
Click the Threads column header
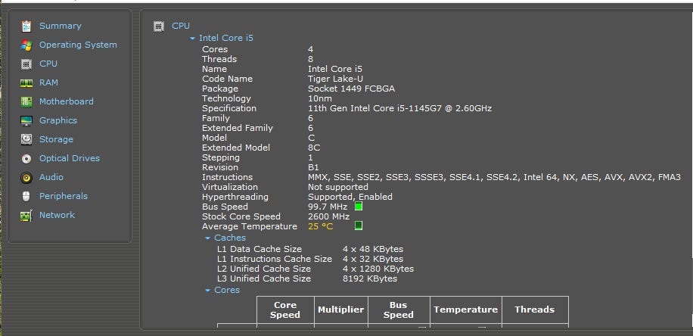[x=535, y=310]
